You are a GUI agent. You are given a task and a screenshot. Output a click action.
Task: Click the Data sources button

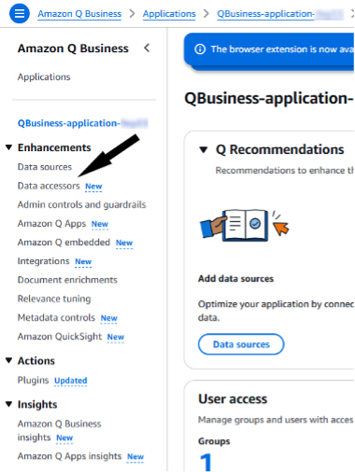click(241, 344)
